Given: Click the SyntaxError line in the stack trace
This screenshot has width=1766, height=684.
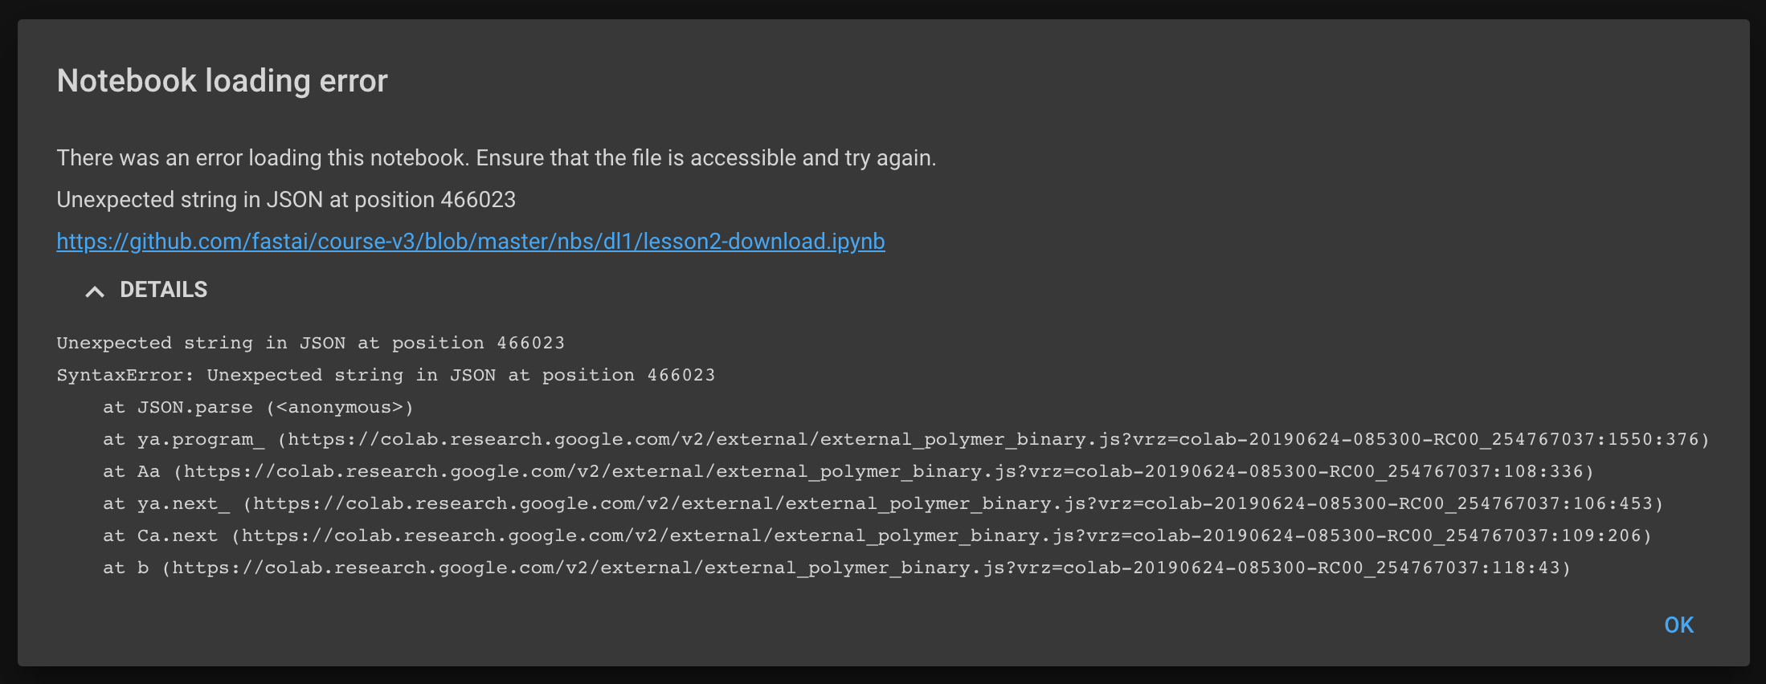Looking at the screenshot, I should [x=386, y=375].
